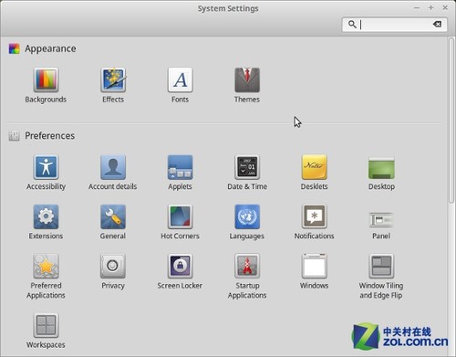
Task: Open Preferred Applications star icon
Action: (x=46, y=267)
